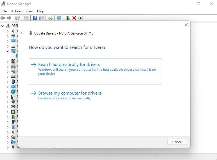Select the computer root node icon

[8, 26]
